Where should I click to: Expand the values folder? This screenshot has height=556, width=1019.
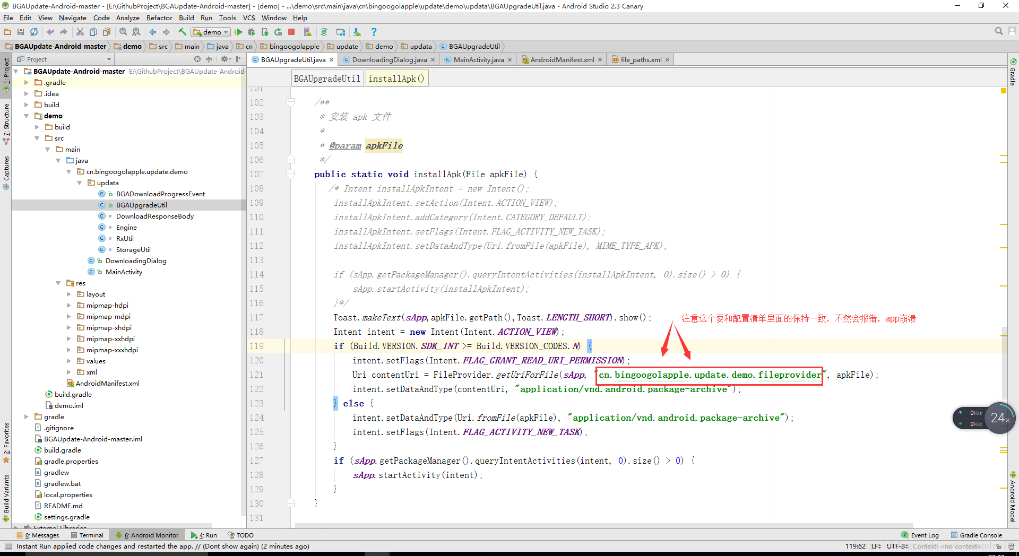68,361
